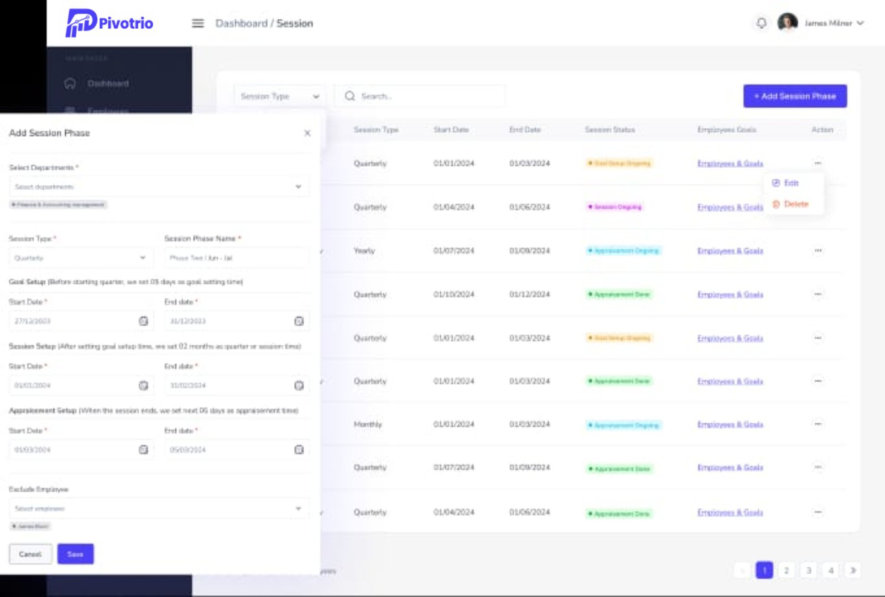Open action menu for Yearly session row
This screenshot has width=885, height=597.
tap(818, 251)
